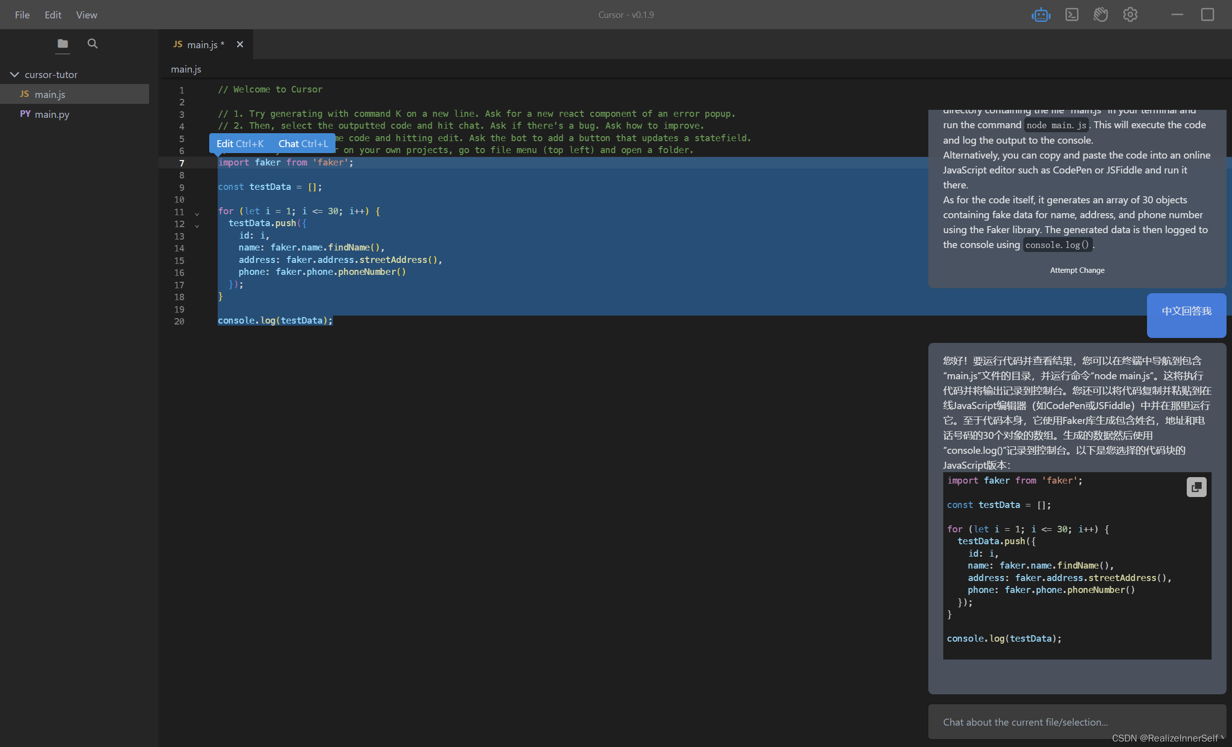Viewport: 1232px width, 747px height.
Task: Show the file explorer folder icon
Action: tap(63, 44)
